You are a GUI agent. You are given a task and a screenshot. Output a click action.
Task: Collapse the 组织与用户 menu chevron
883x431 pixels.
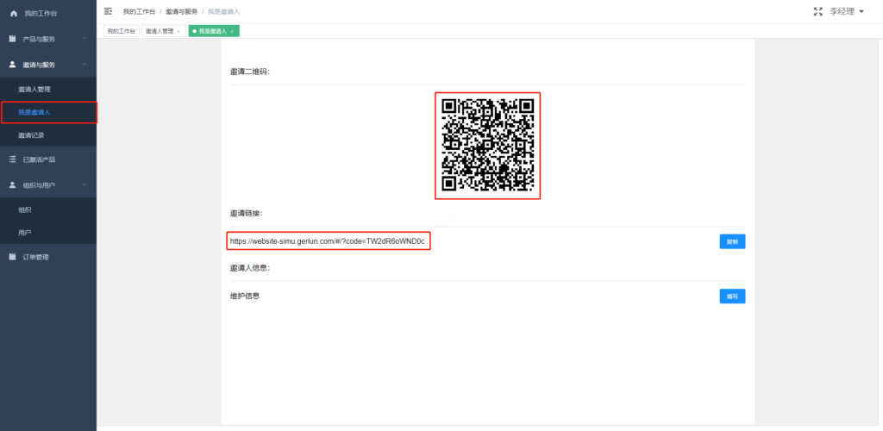pos(85,184)
